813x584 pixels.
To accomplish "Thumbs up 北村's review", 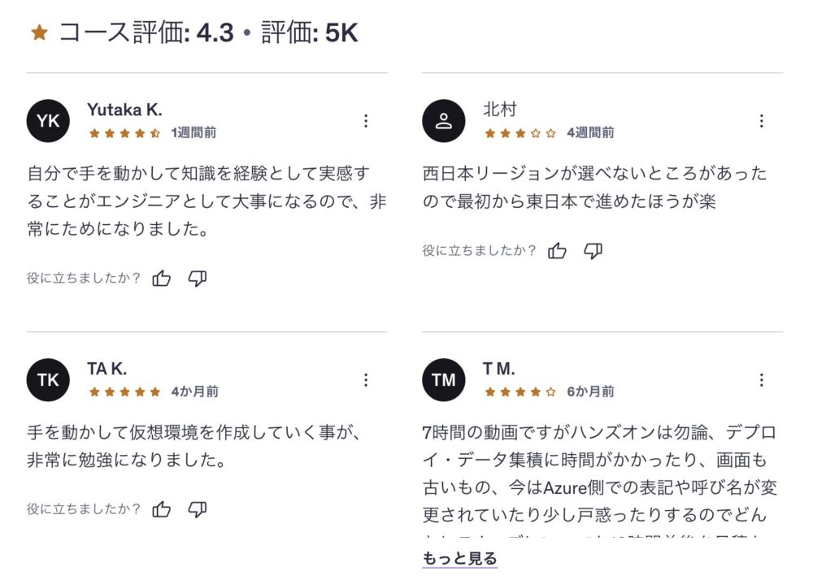I will (x=558, y=250).
